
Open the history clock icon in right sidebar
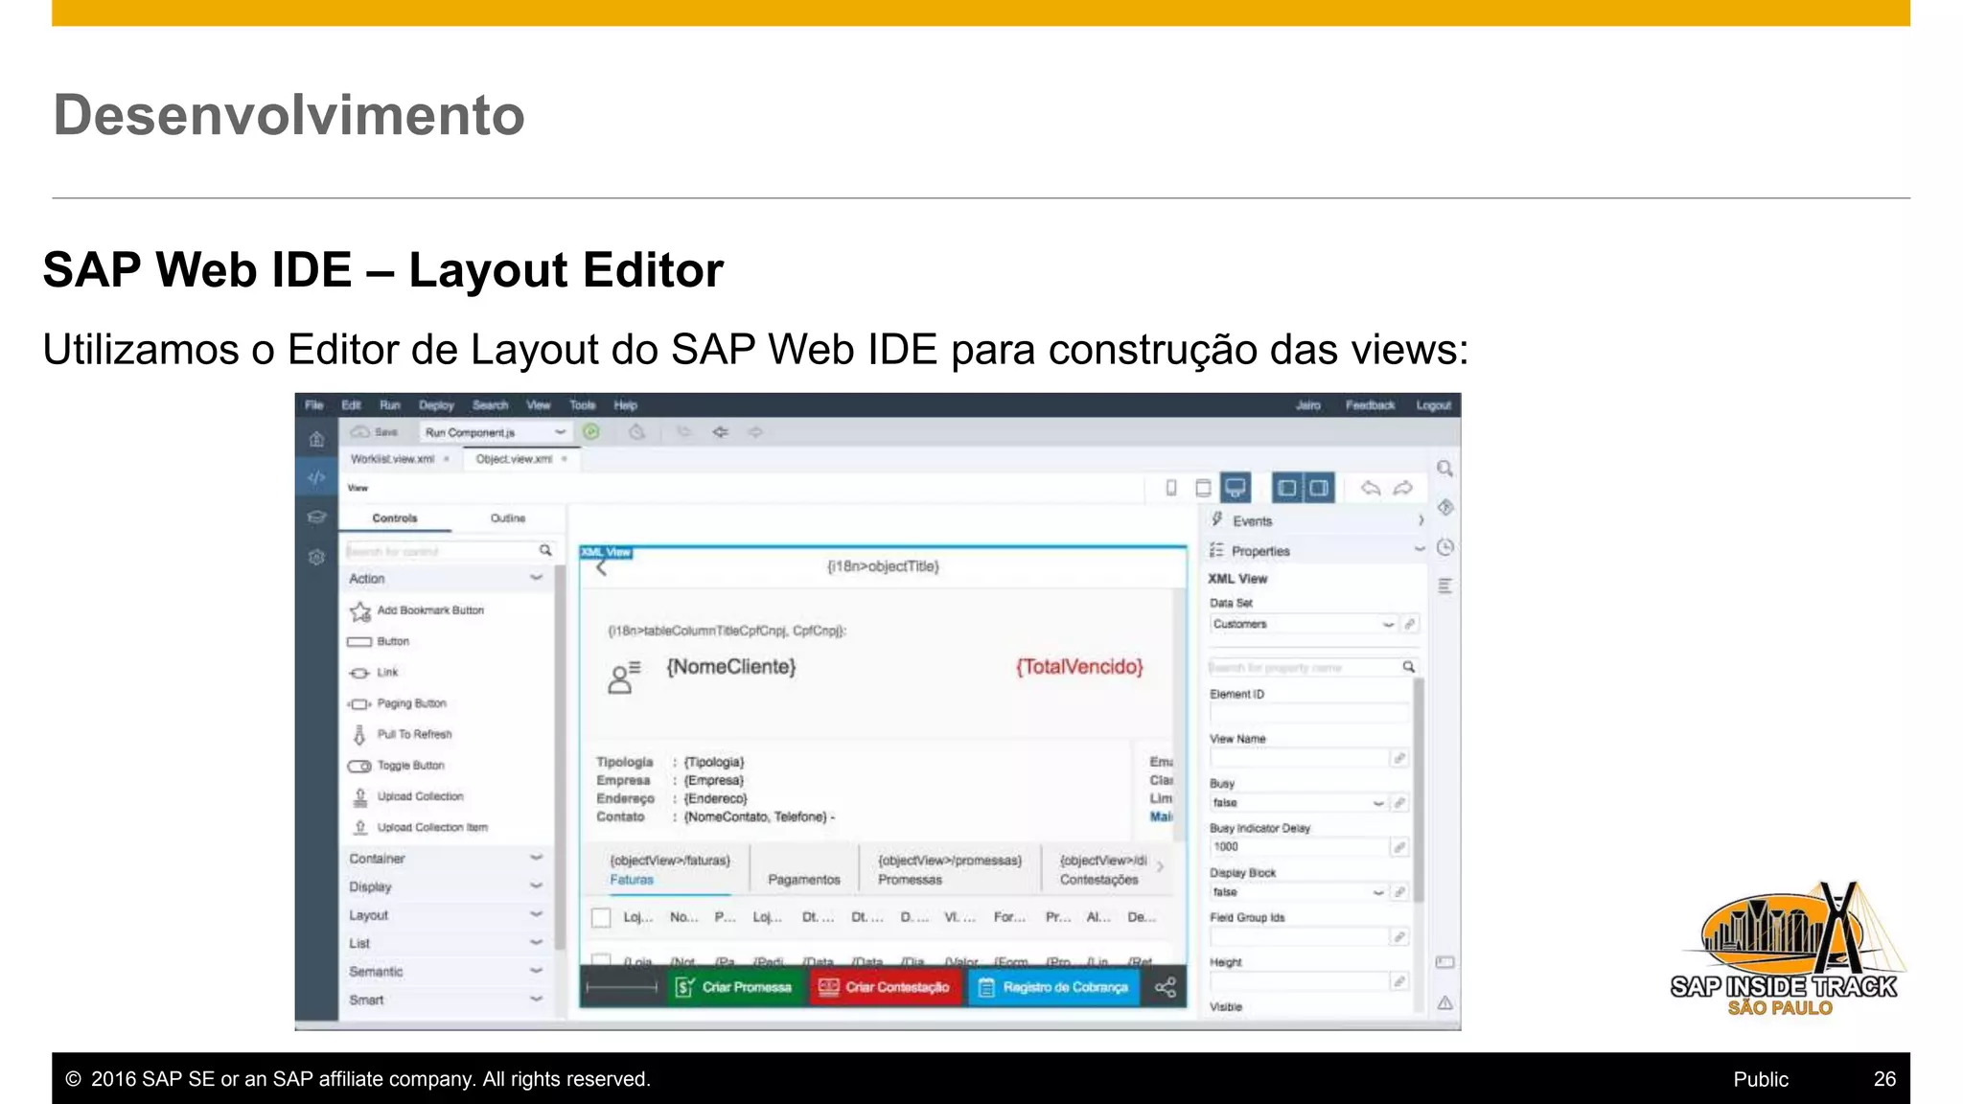point(1445,547)
